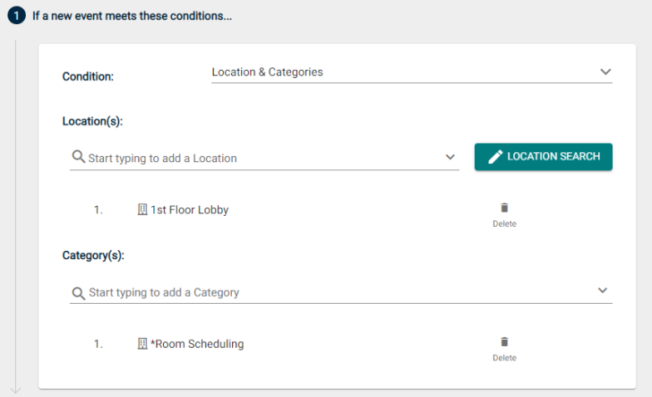
Task: Select the *Room Scheduling category entry
Action: pyautogui.click(x=197, y=344)
